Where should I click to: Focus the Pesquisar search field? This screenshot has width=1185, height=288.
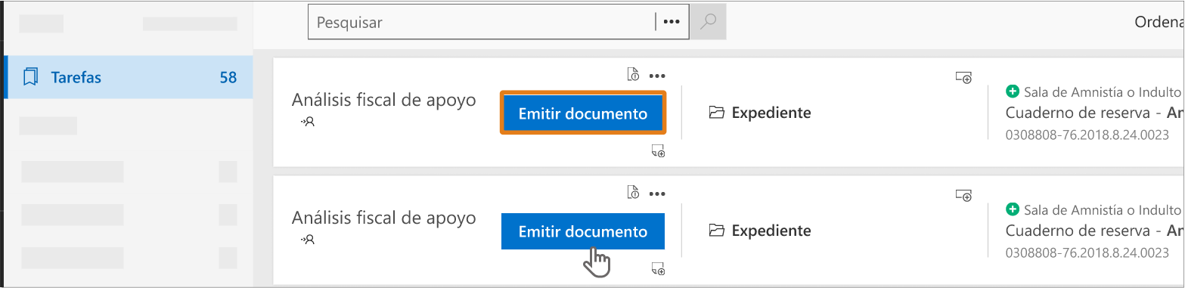(x=482, y=22)
